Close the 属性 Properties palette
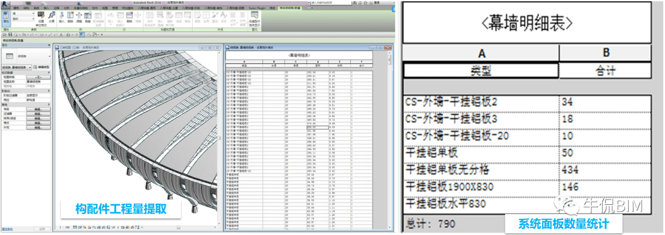The height and width of the screenshot is (235, 665). tap(49, 45)
